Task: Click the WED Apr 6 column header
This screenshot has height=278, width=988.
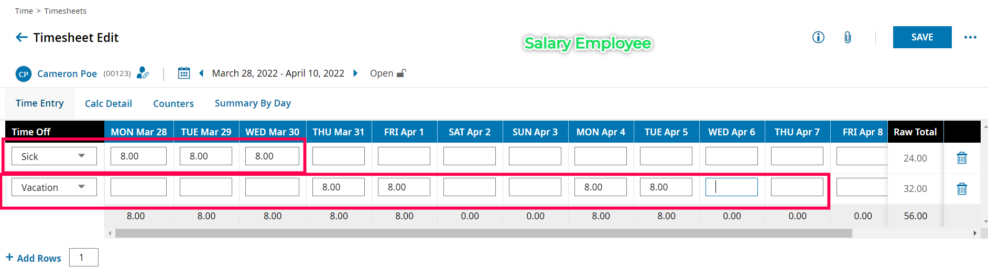Action: tap(732, 132)
